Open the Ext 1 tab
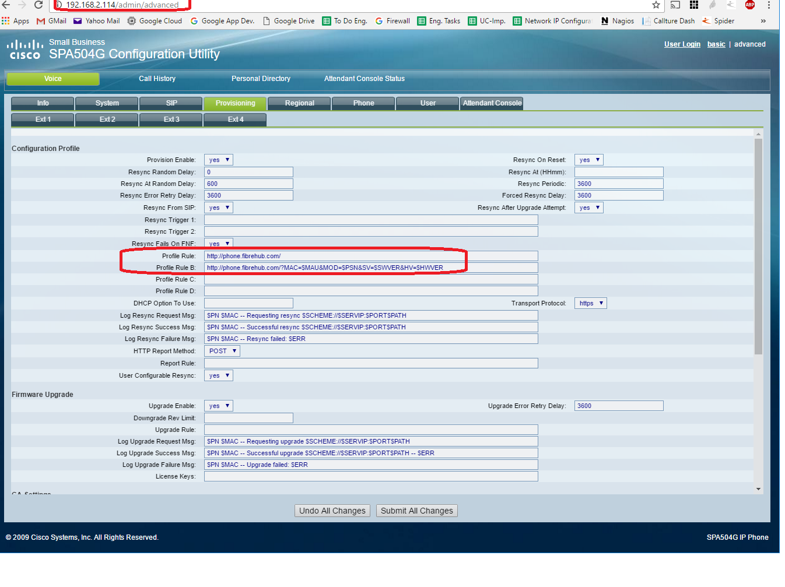This screenshot has width=785, height=587. (43, 119)
